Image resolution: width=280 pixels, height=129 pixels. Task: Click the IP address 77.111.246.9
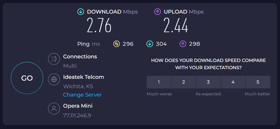[x=77, y=115]
